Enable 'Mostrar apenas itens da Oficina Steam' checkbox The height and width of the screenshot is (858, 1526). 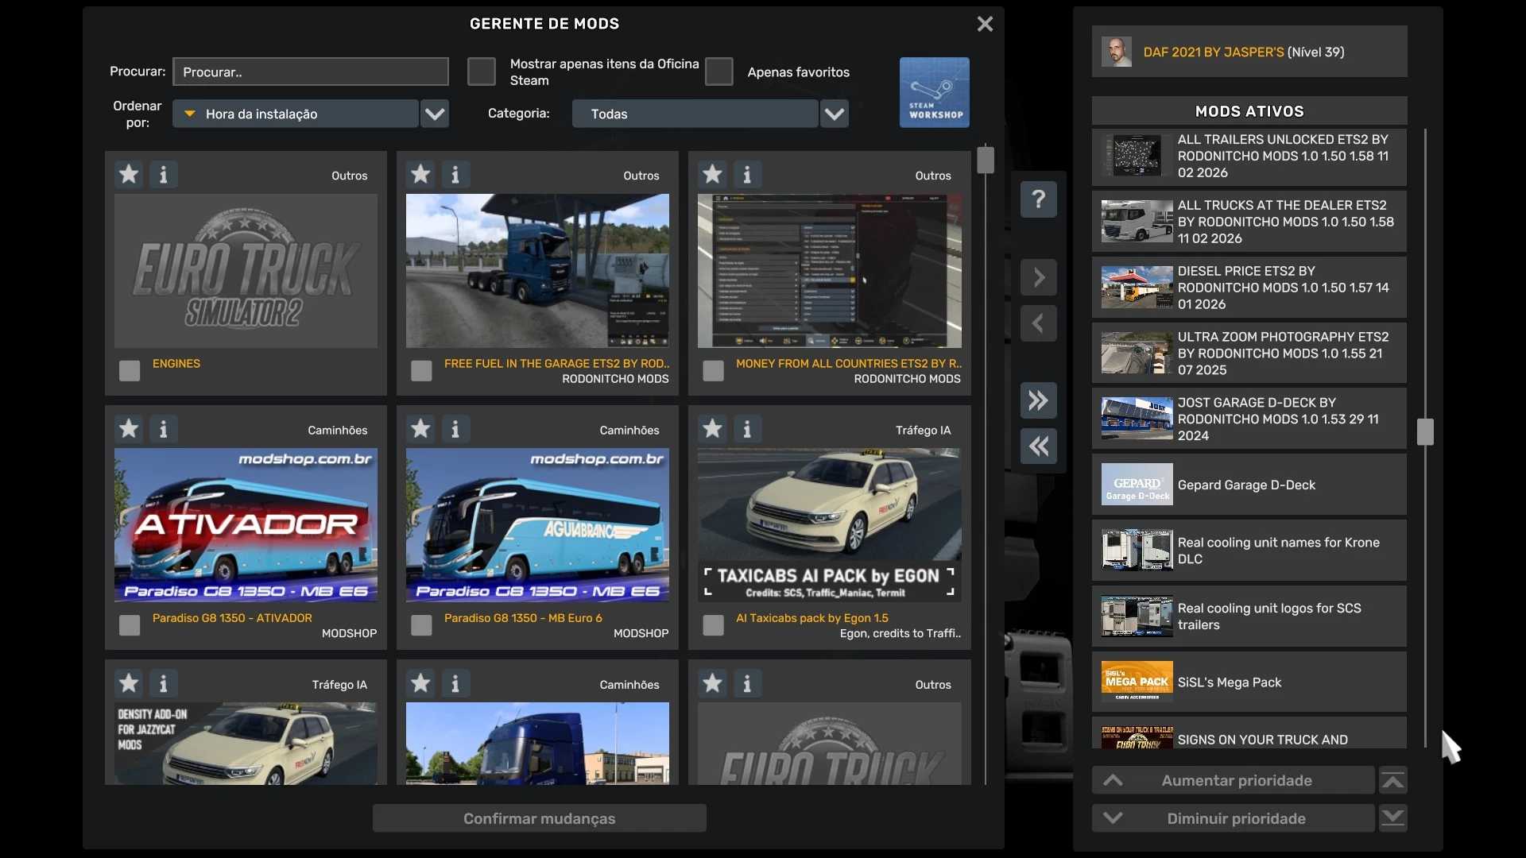(481, 71)
